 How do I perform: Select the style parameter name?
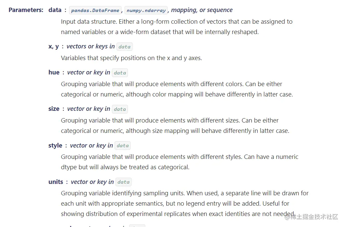pos(55,146)
